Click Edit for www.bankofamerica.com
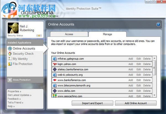 coord(139,80)
